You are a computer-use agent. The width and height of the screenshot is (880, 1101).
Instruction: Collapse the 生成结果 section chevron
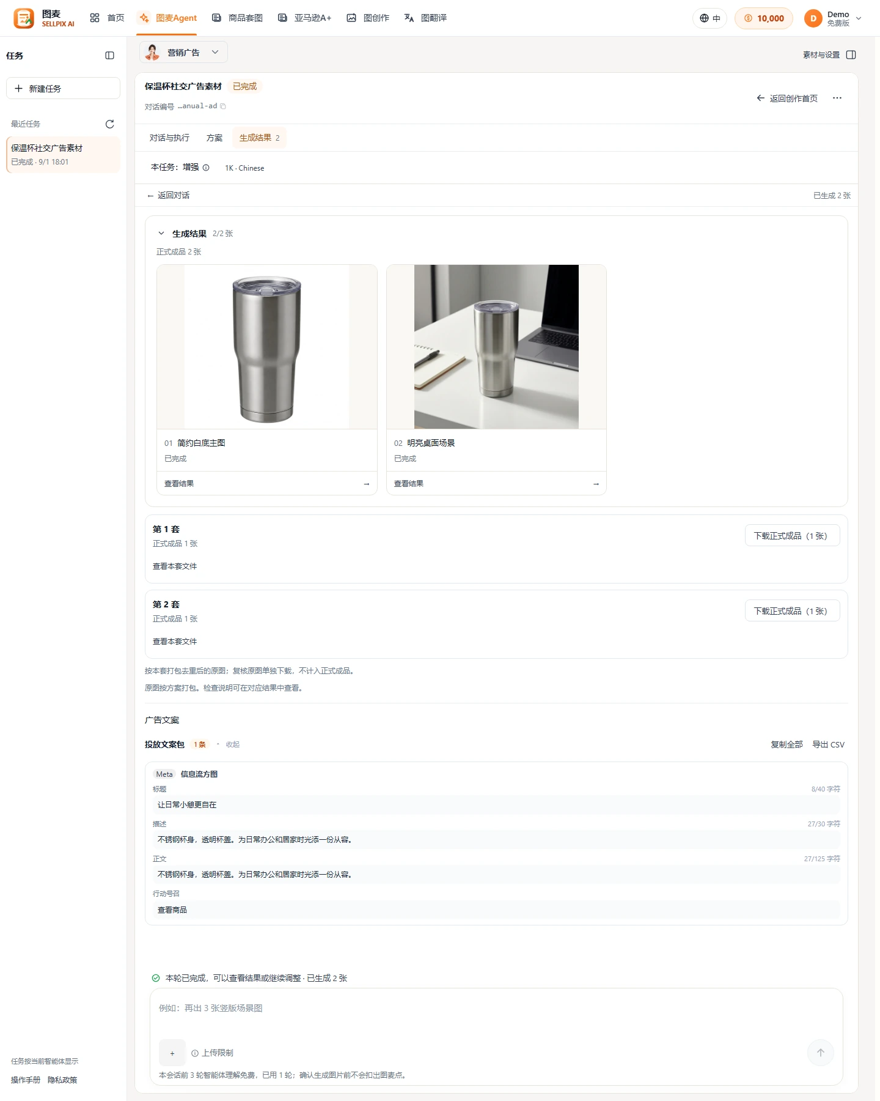click(161, 233)
